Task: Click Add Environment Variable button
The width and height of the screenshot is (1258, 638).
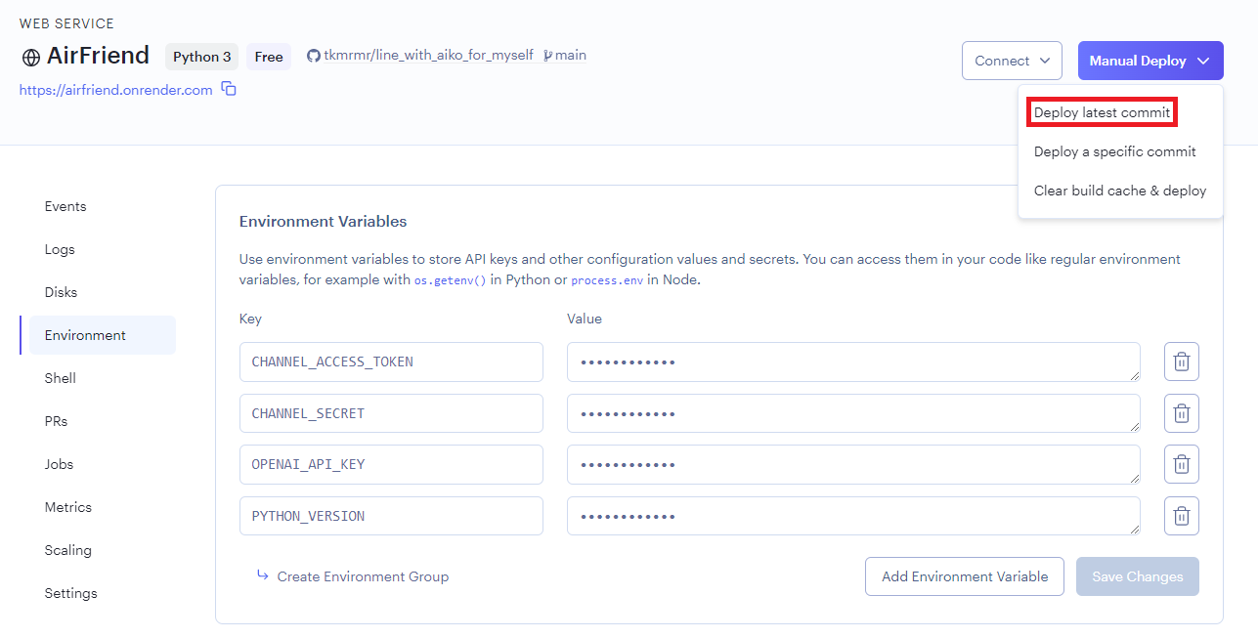Action: pos(965,576)
